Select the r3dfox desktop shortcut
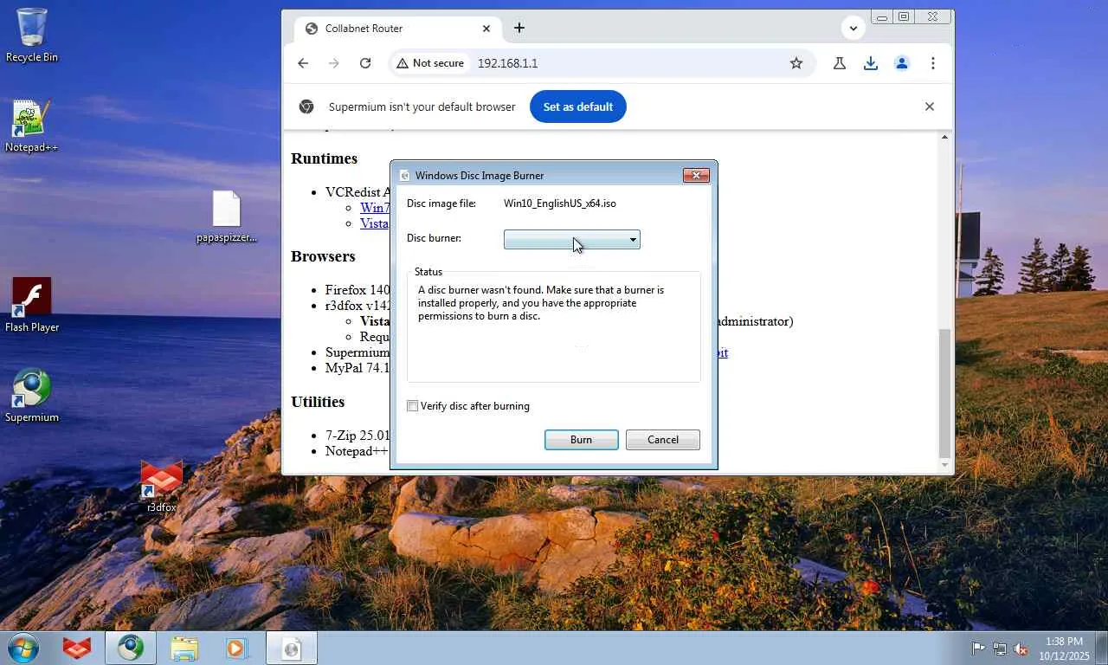This screenshot has height=665, width=1108. pos(161,486)
